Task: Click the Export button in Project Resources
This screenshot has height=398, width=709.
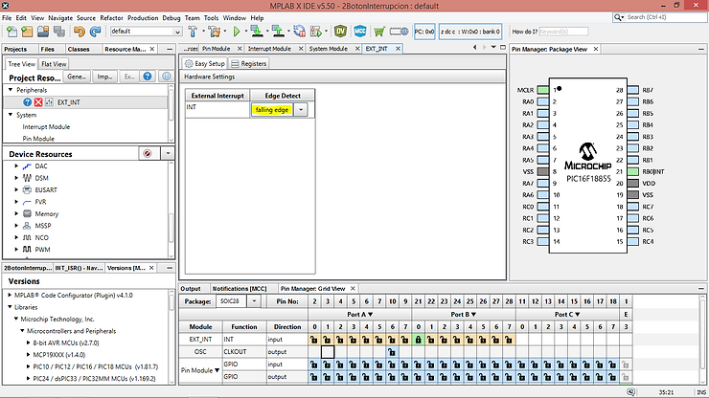Action: (129, 77)
